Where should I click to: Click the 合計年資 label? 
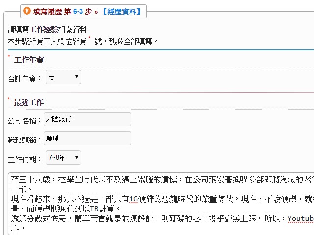[x=25, y=78]
